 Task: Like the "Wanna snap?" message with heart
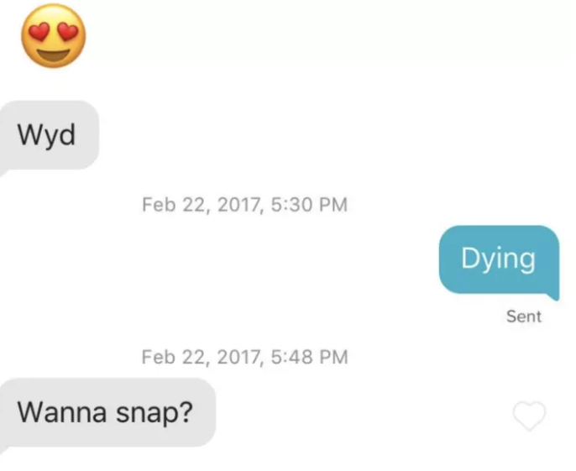coord(529,416)
